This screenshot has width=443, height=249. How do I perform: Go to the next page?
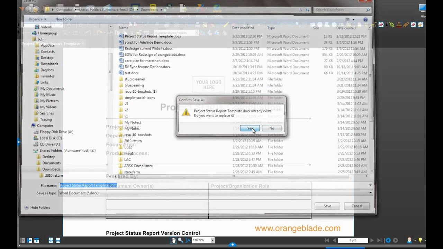[372, 240]
